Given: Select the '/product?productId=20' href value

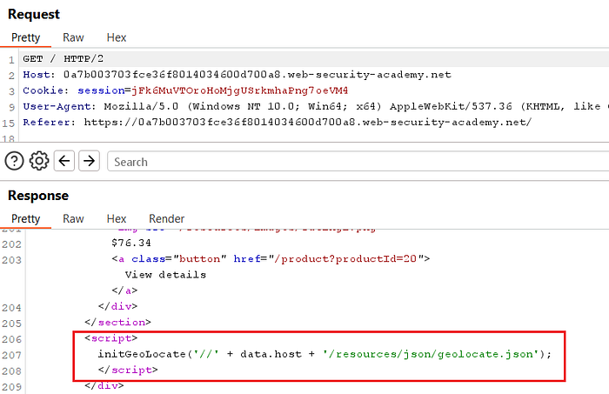Looking at the screenshot, I should (345, 259).
